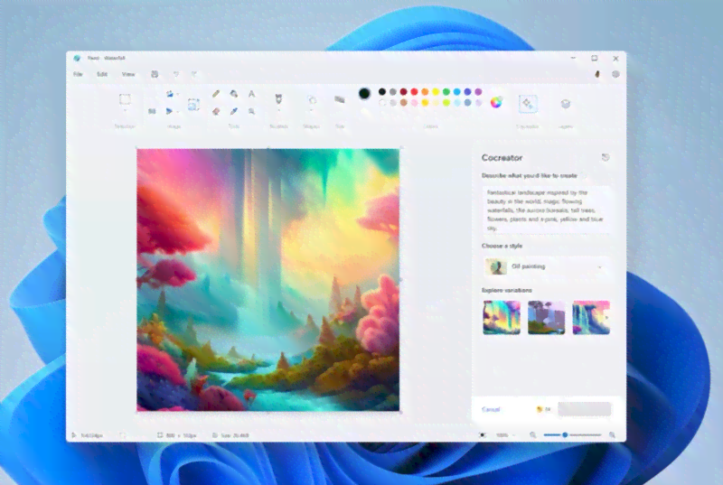Image resolution: width=723 pixels, height=485 pixels.
Task: Click the large square icon in Image group
Action: pyautogui.click(x=193, y=105)
